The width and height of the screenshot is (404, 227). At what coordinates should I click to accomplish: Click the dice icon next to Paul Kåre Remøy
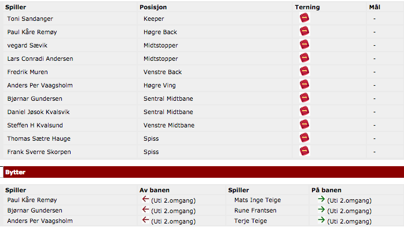304,31
